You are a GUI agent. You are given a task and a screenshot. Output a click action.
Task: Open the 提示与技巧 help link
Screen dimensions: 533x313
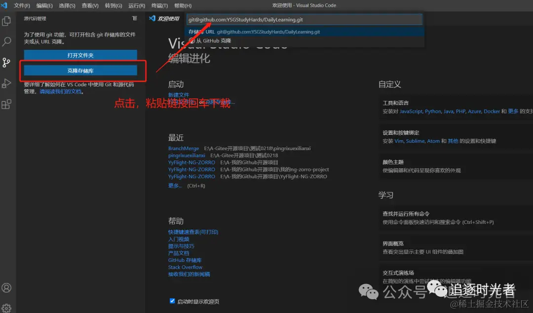tap(181, 246)
